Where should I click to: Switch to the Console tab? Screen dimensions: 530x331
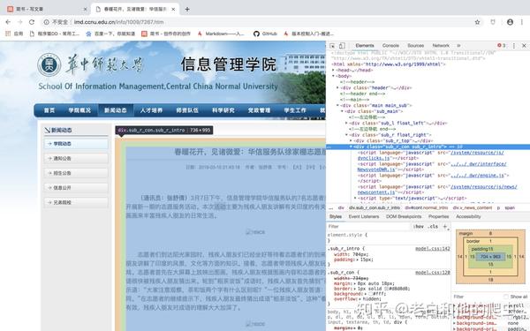[x=390, y=46]
